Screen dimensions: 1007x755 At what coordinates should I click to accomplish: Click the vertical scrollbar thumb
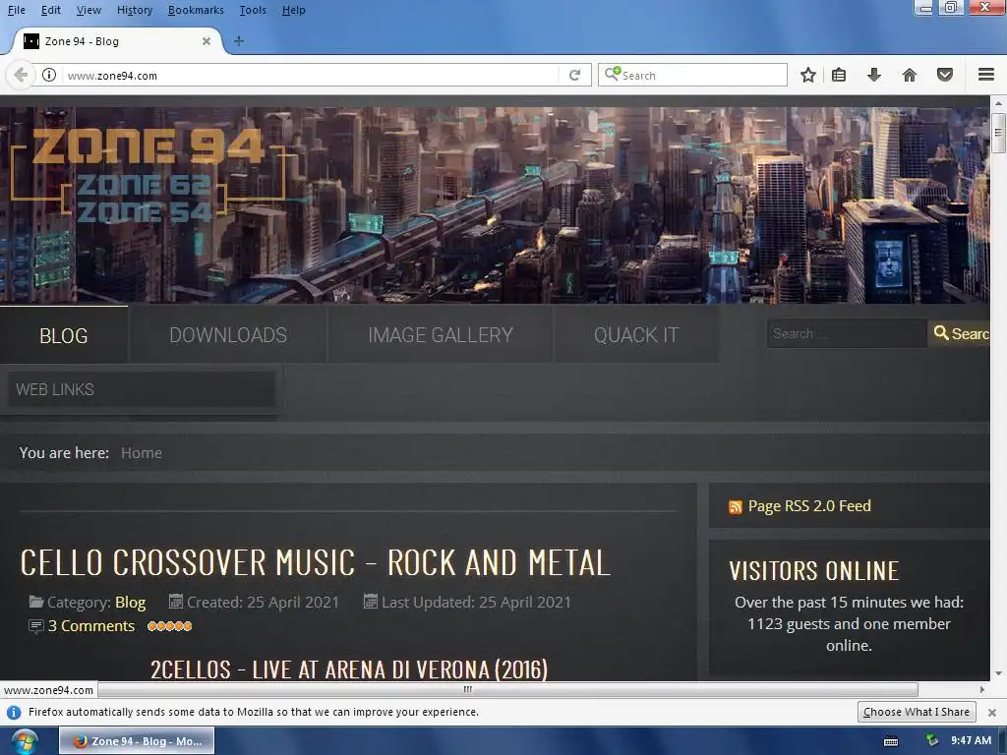pos(998,133)
